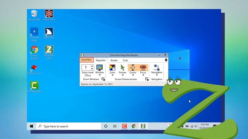Expand the Navigation dropdown arrow
The height and width of the screenshot is (139, 248).
pyautogui.click(x=157, y=75)
